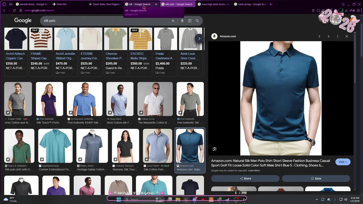Show hidden system tray icons

(317, 199)
